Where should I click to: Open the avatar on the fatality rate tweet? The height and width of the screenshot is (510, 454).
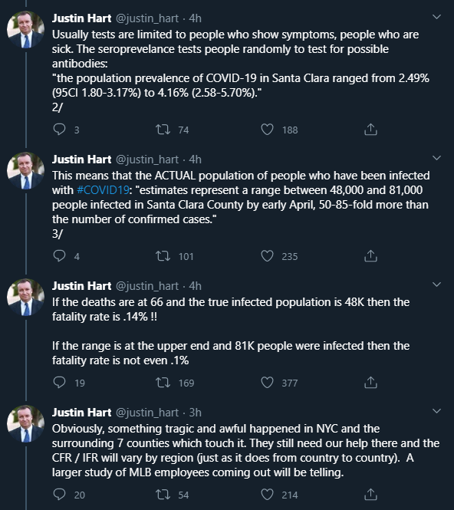pyautogui.click(x=26, y=298)
